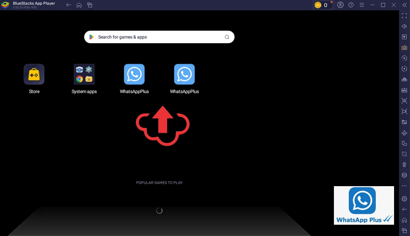This screenshot has width=410, height=236.
Task: Open the multi-instance manager layers icon
Action: coord(404,175)
